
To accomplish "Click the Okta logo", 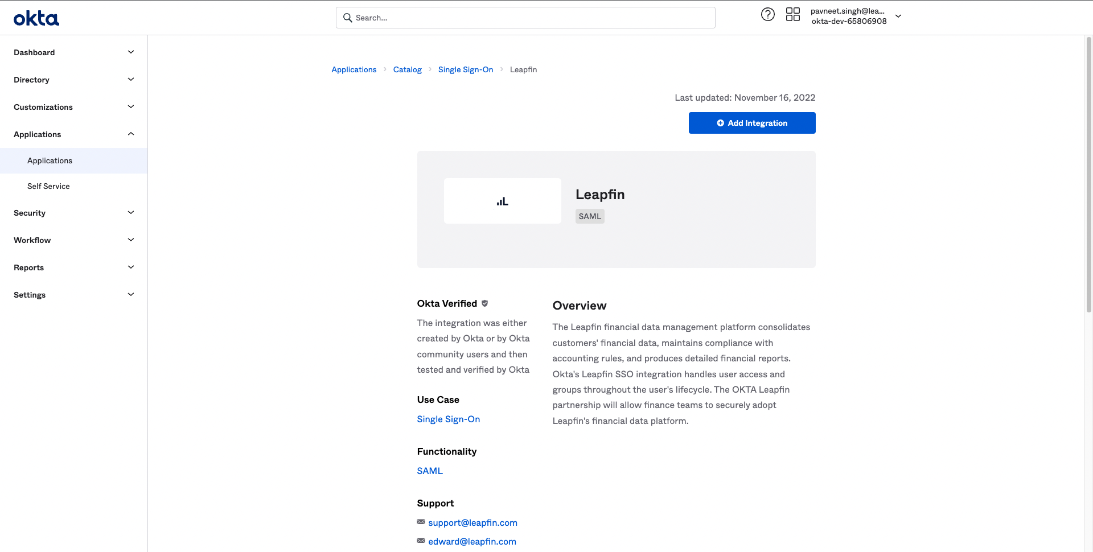I will [36, 19].
